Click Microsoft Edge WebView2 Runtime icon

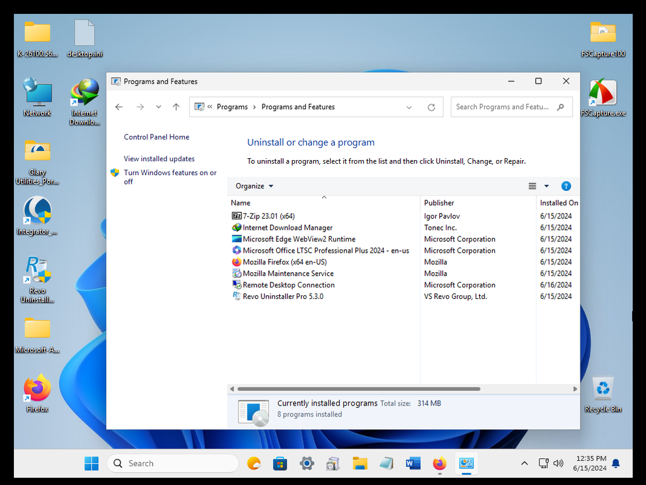coord(237,239)
